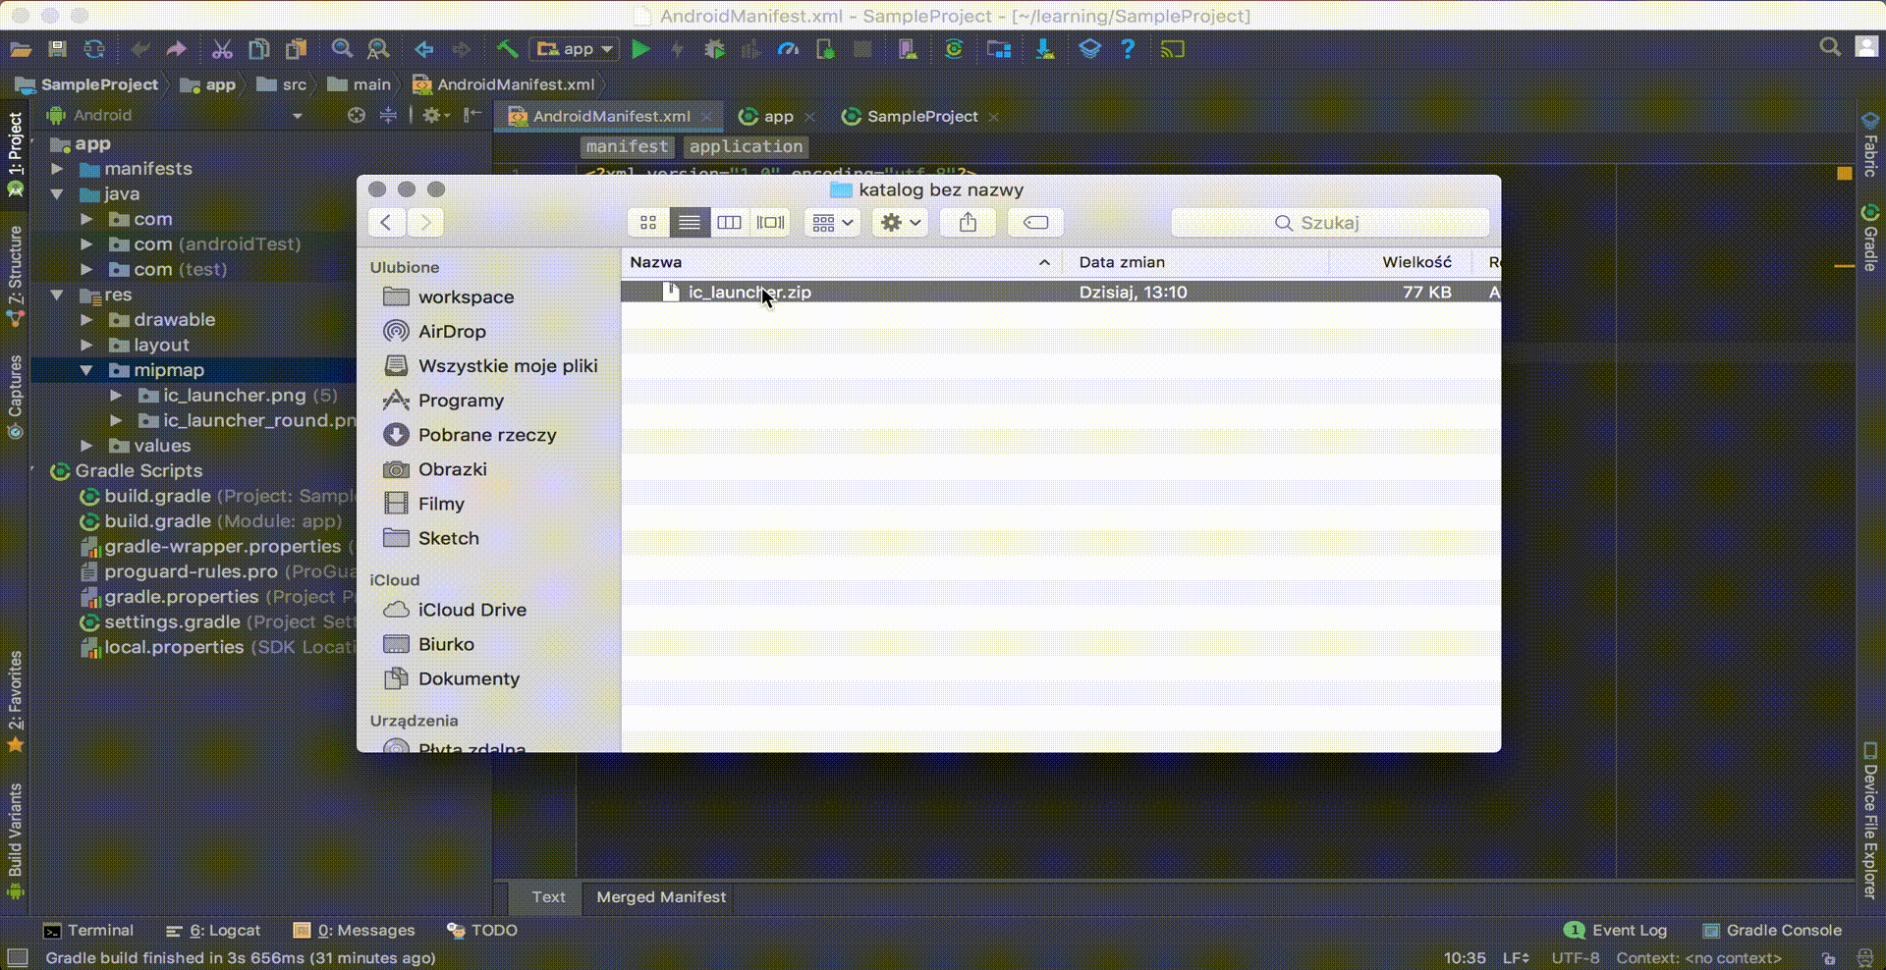
Task: Click the Cut scissors icon
Action: click(222, 49)
